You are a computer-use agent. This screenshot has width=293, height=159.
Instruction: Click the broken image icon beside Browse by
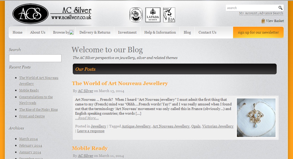72,32
